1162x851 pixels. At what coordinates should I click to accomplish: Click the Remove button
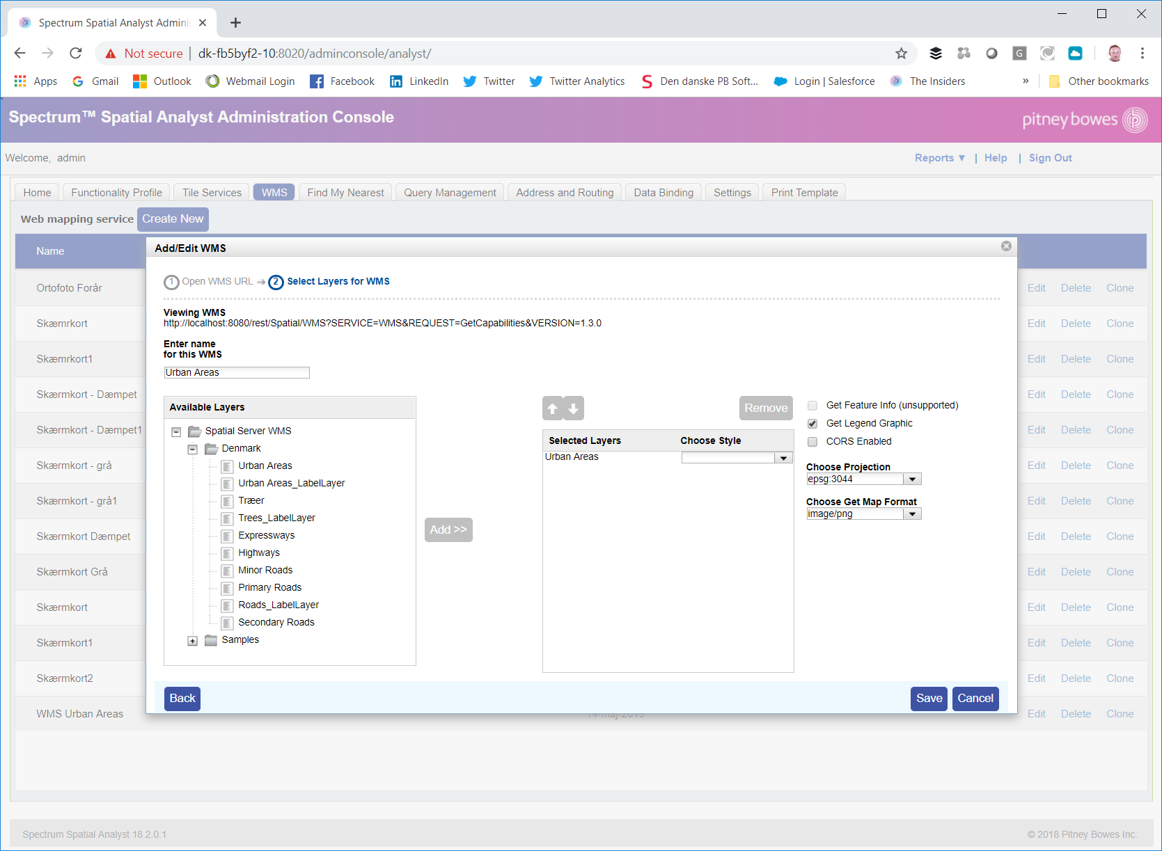pyautogui.click(x=766, y=408)
